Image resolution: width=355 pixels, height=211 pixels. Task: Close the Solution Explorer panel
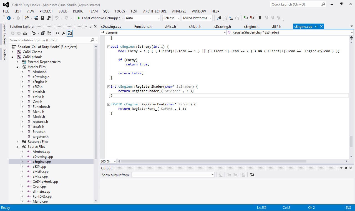coord(95,27)
